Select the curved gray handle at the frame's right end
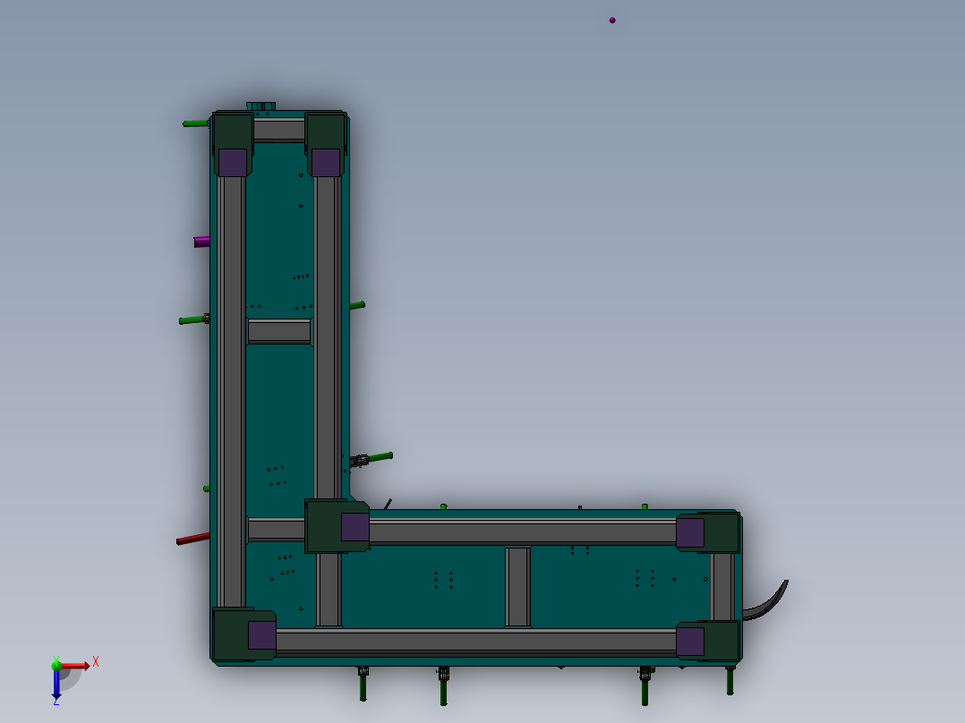The width and height of the screenshot is (965, 723). click(x=766, y=602)
